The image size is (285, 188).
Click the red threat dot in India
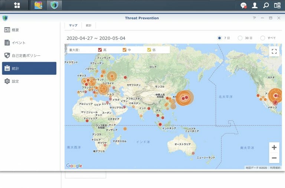[149, 108]
